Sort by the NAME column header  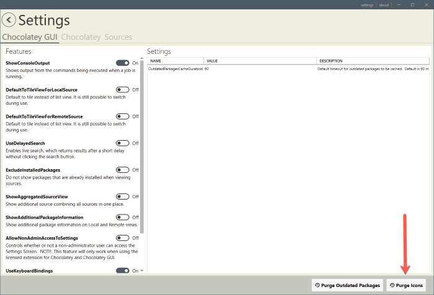pos(175,61)
